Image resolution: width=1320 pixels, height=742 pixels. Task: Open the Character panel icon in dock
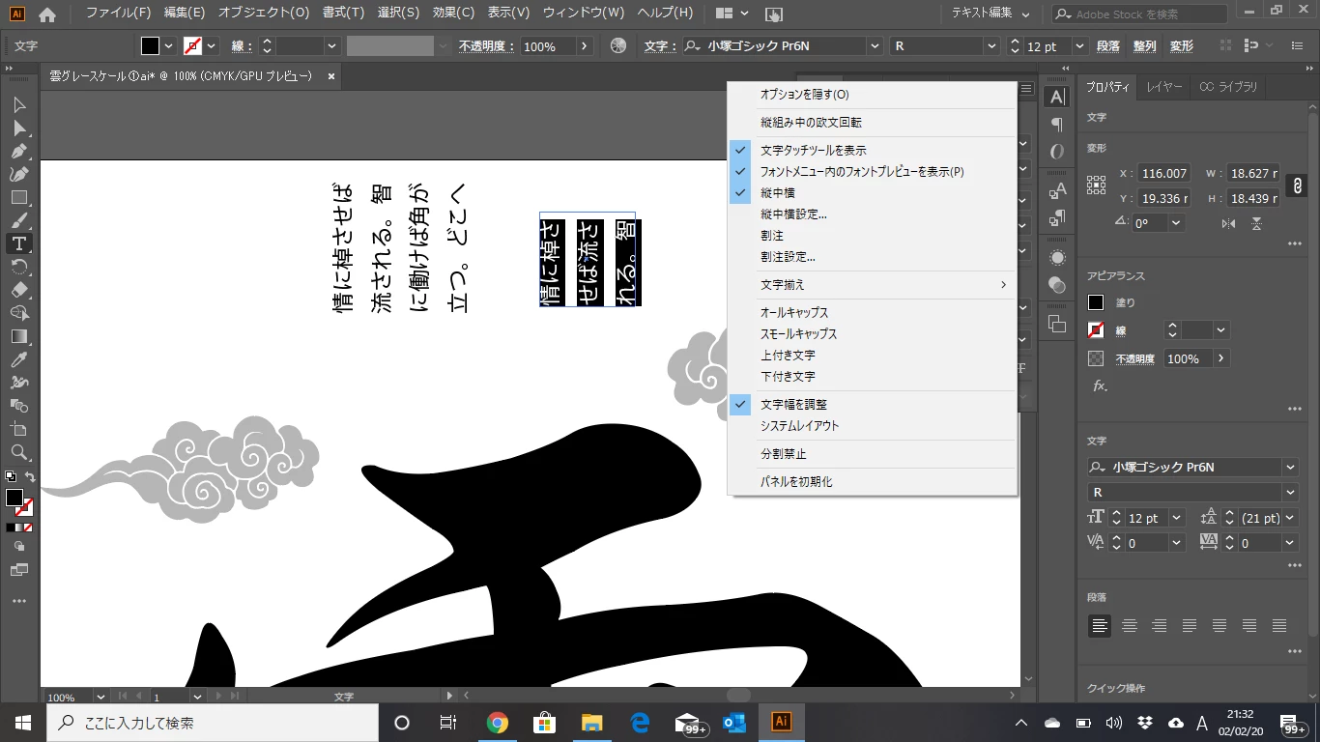pos(1057,97)
